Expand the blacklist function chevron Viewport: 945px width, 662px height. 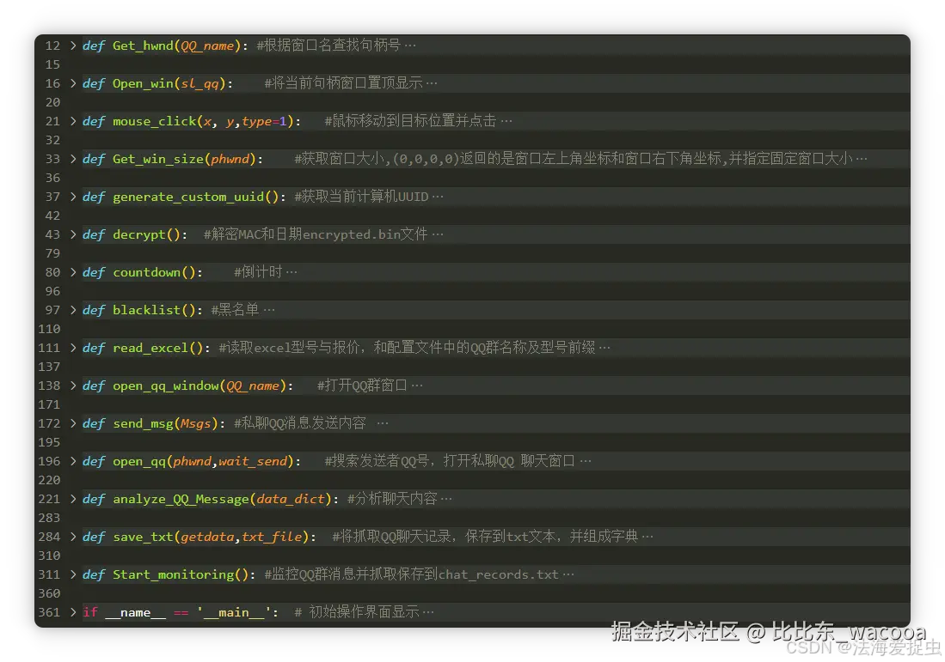(73, 310)
